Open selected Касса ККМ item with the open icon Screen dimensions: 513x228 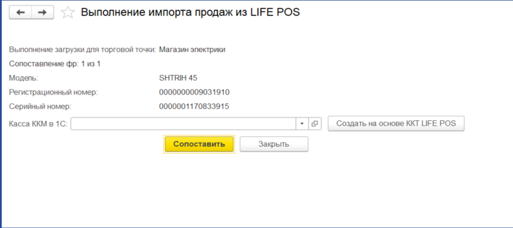tap(315, 123)
